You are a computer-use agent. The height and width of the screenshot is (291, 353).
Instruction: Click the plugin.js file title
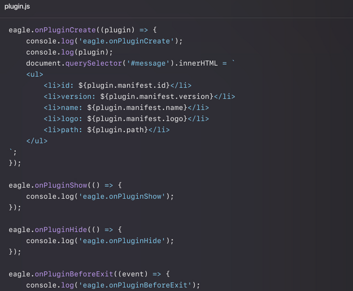pyautogui.click(x=17, y=6)
